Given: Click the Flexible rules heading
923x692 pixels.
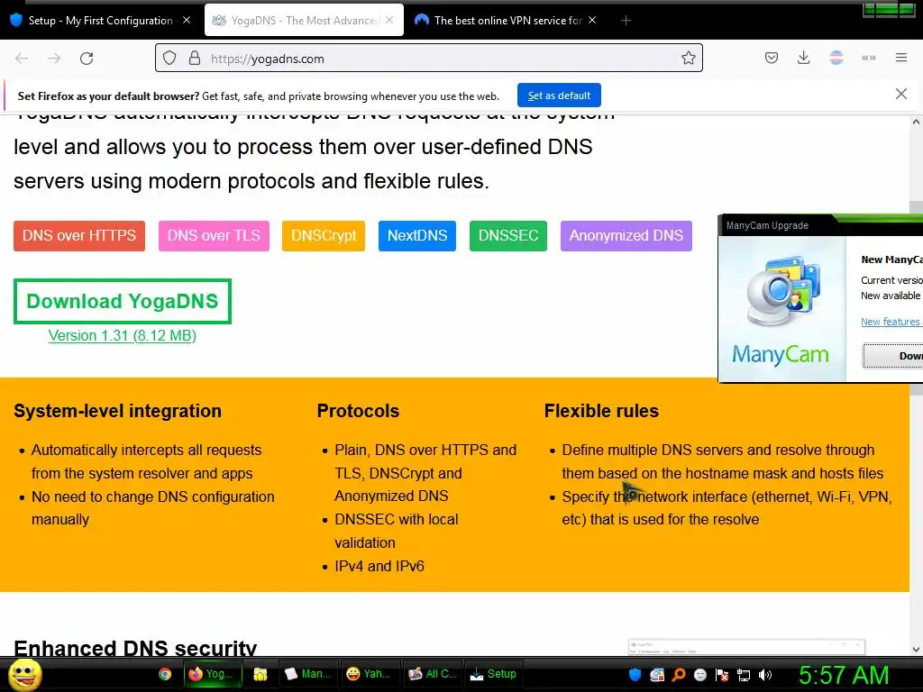Looking at the screenshot, I should point(601,411).
